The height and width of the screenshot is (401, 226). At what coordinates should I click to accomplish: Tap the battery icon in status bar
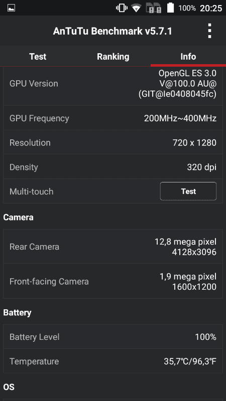[170, 8]
